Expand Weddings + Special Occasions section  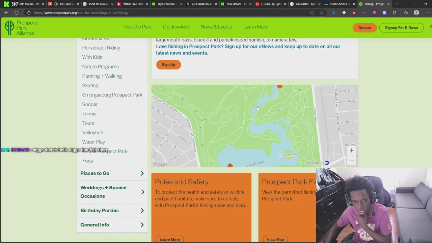112,192
